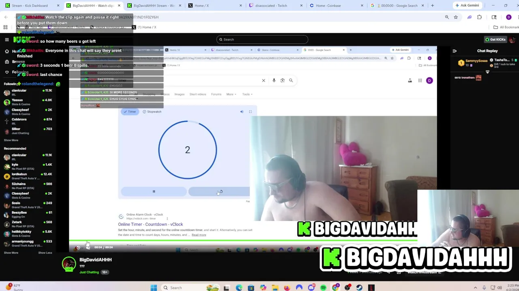Open the Tools dropdown in Google search

coord(247,94)
